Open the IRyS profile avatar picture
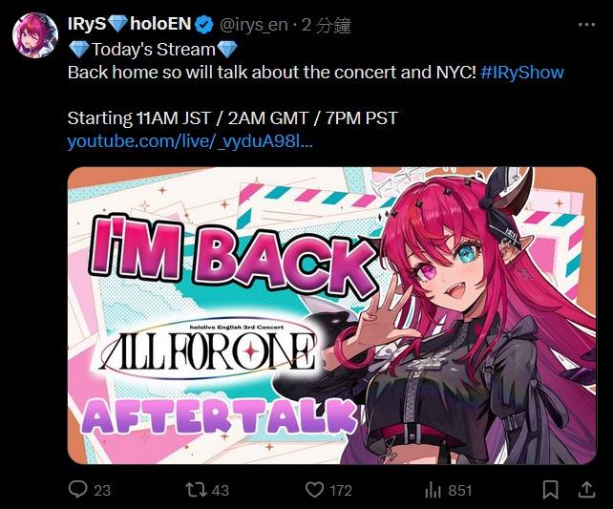The image size is (613, 509). pyautogui.click(x=35, y=35)
